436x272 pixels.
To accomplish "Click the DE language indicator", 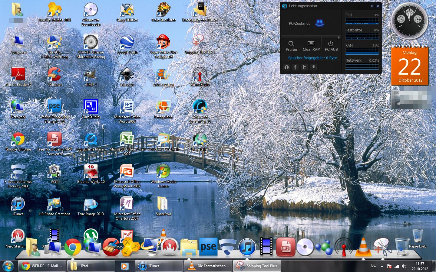I will [373, 265].
